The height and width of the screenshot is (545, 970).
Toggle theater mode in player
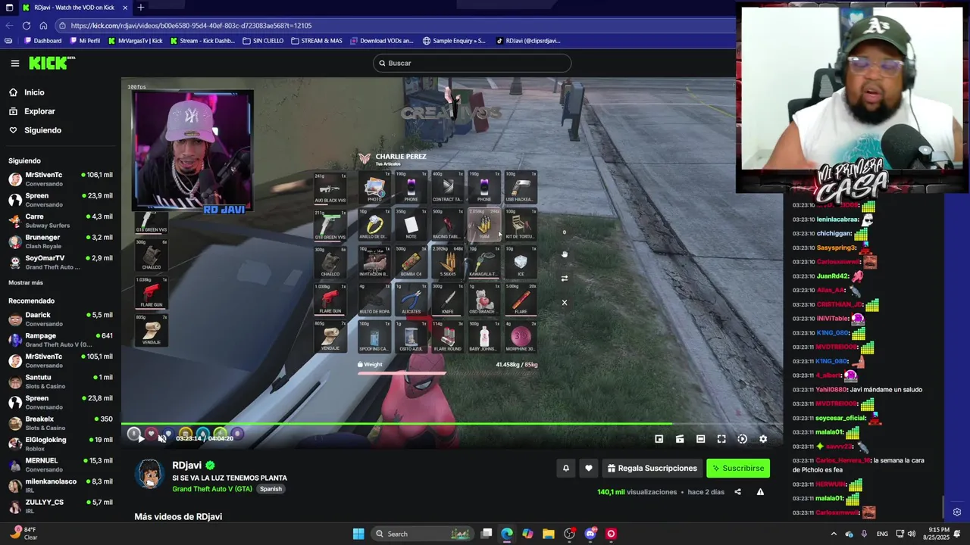(701, 439)
